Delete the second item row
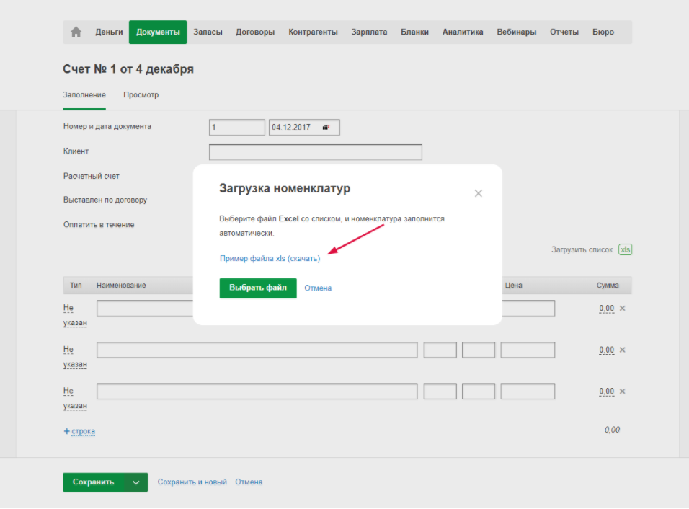Image resolution: width=689 pixels, height=509 pixels. [622, 350]
